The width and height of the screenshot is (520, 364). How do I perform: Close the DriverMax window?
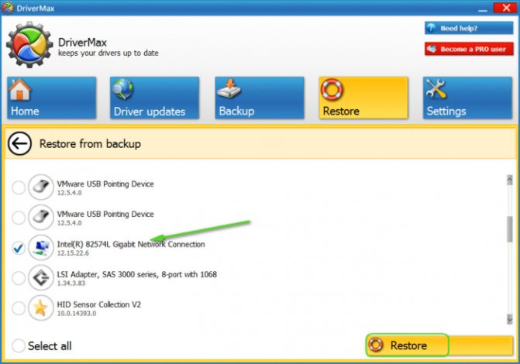click(x=505, y=8)
